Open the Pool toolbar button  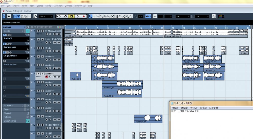(x=26, y=16)
